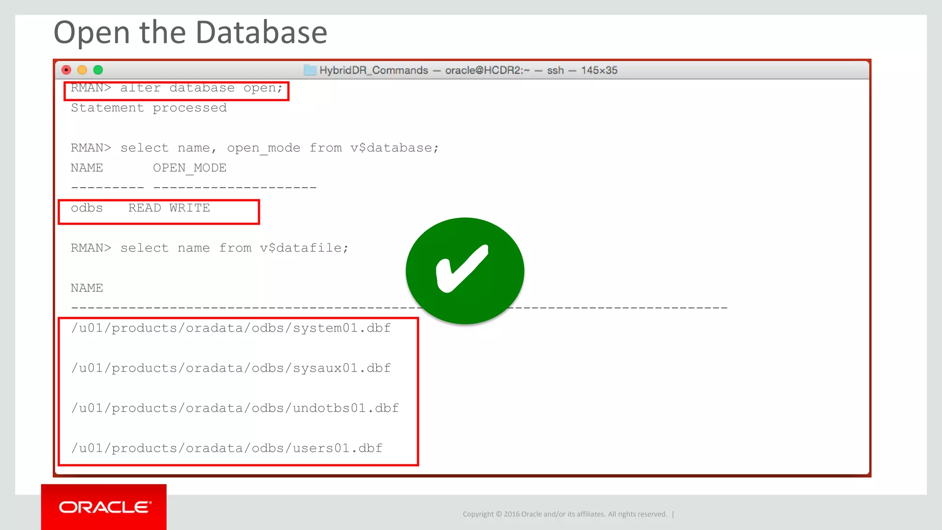Click the system01.dbf datafile path
Screen dimensions: 942x530
click(231, 328)
